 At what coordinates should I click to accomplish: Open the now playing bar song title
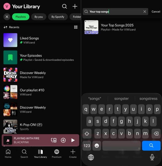point(27,138)
